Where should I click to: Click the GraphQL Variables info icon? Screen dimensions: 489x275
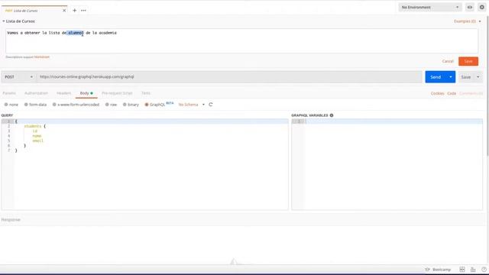tap(332, 115)
